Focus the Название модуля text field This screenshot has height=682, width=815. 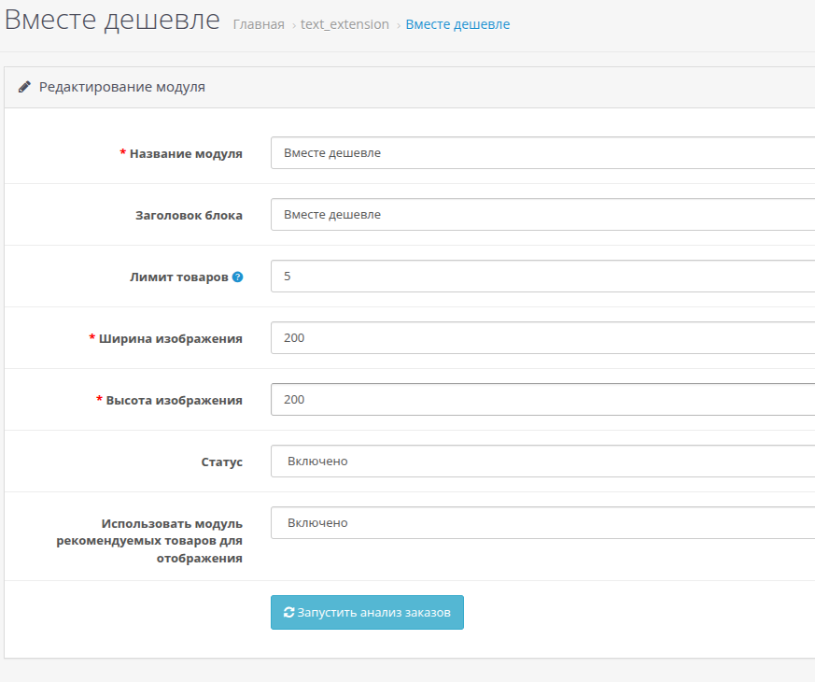(542, 153)
